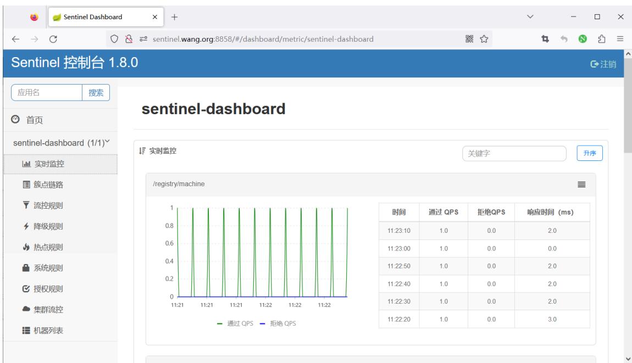Click the QR code icon in address bar

469,38
